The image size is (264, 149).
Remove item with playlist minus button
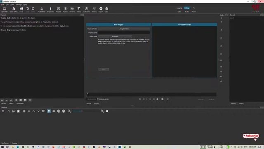[x=7, y=100]
